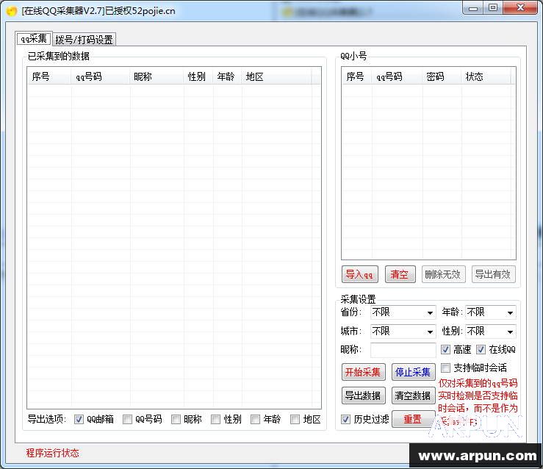Click the 程序运行状态 status text
The height and width of the screenshot is (469, 543).
coord(53,453)
